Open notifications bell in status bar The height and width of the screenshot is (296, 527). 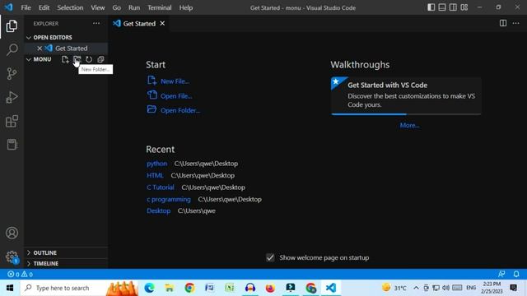pyautogui.click(x=516, y=274)
